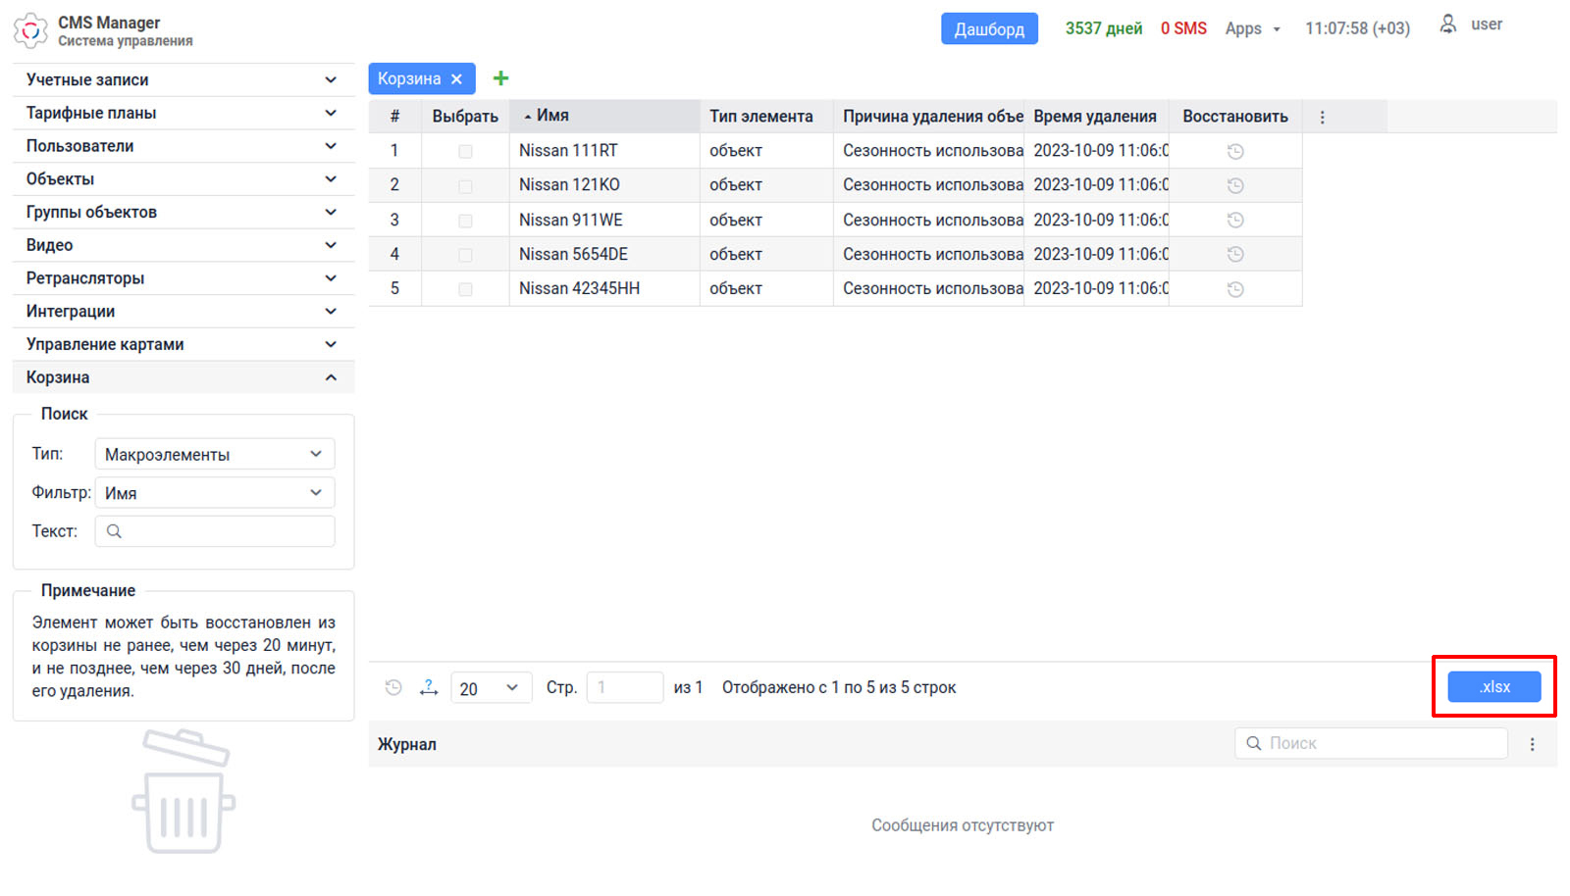This screenshot has width=1570, height=896.
Task: Open the Тип dropdown showing Макроэлементы
Action: pyautogui.click(x=214, y=454)
